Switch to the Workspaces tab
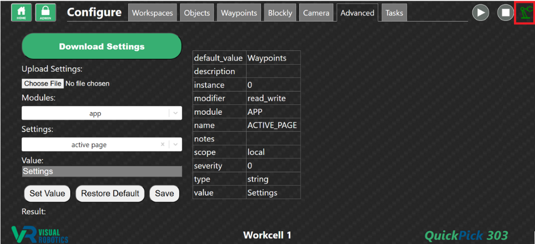The width and height of the screenshot is (535, 244). (x=153, y=13)
